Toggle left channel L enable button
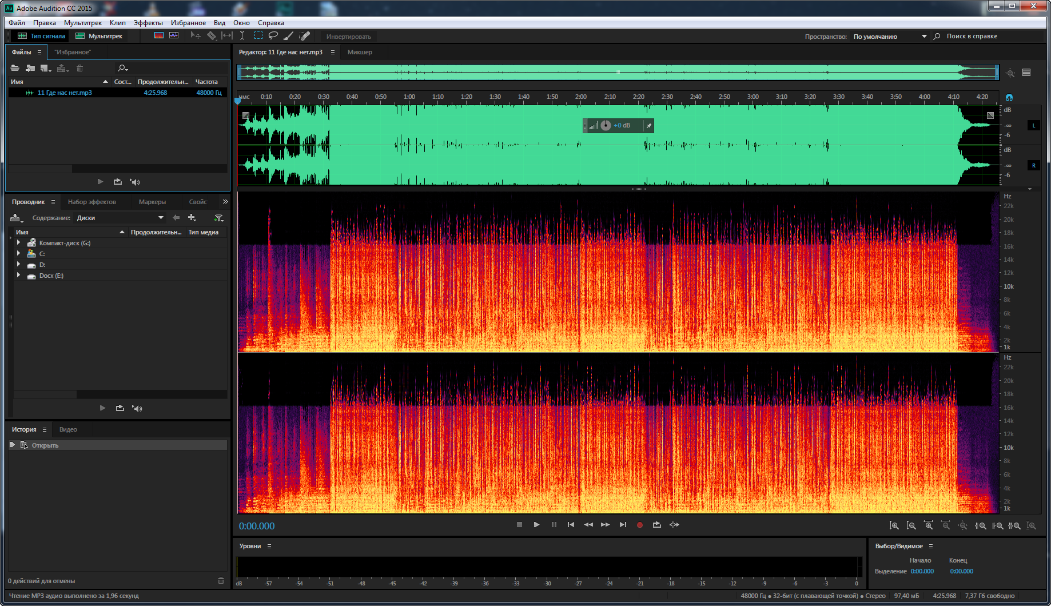 (1033, 125)
